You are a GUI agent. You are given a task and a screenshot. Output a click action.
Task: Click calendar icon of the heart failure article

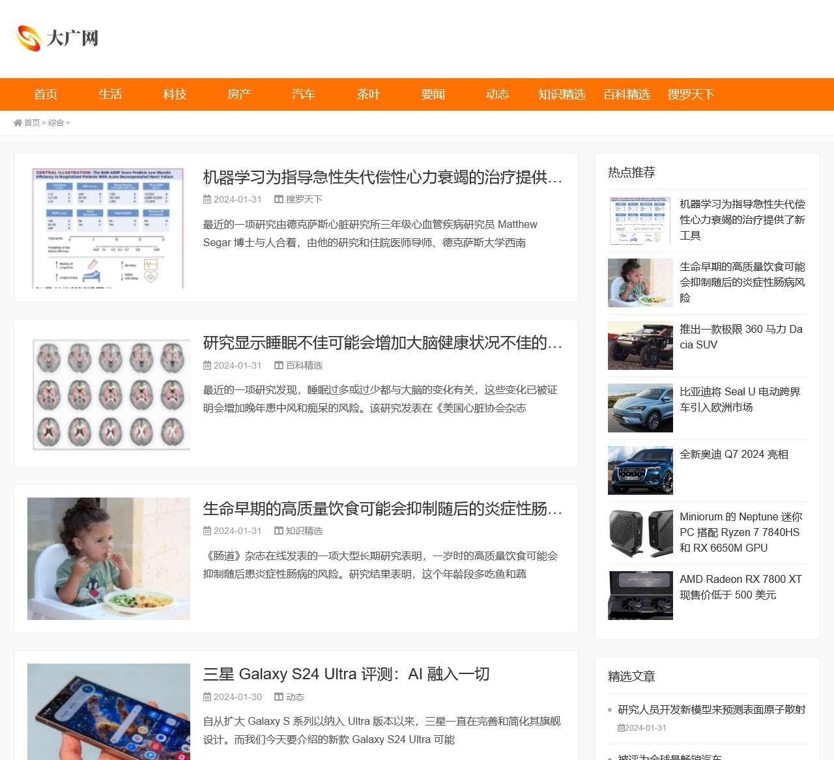(x=207, y=199)
